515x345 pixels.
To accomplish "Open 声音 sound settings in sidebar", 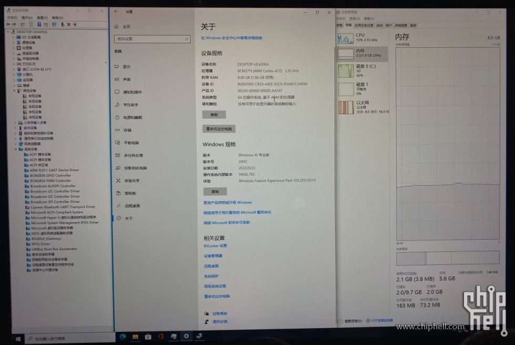I will pyautogui.click(x=127, y=80).
